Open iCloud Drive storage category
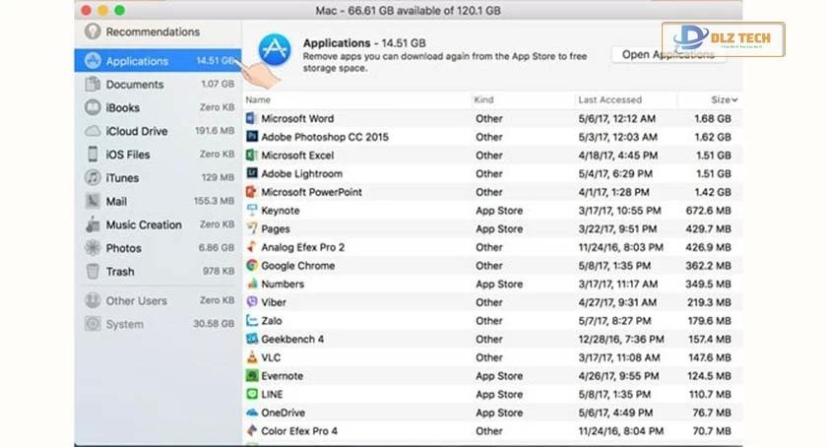The width and height of the screenshot is (827, 447). (x=137, y=131)
